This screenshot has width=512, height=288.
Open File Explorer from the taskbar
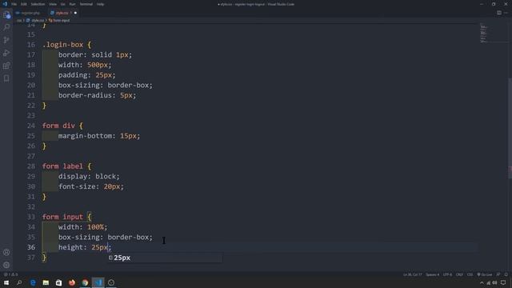pyautogui.click(x=46, y=282)
